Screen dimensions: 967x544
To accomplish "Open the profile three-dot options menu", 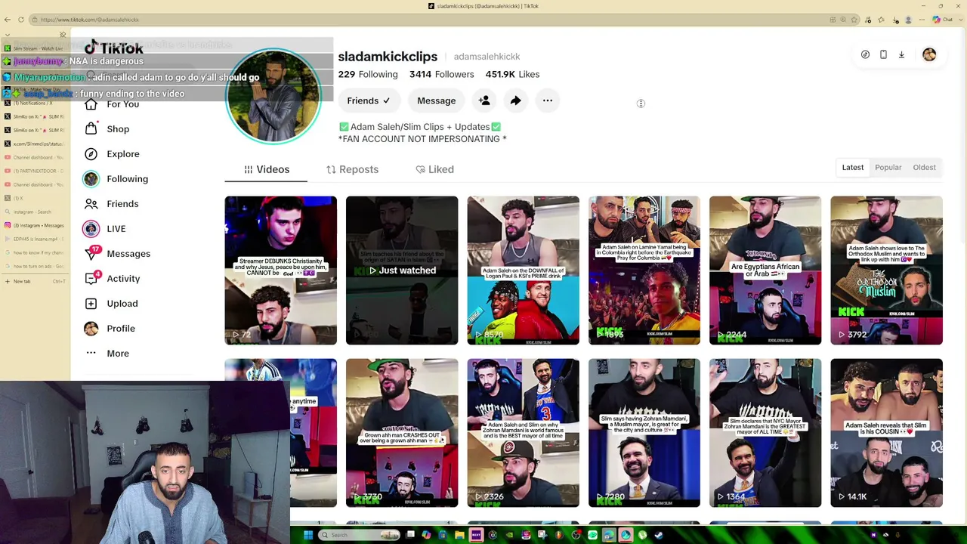I will [x=548, y=100].
